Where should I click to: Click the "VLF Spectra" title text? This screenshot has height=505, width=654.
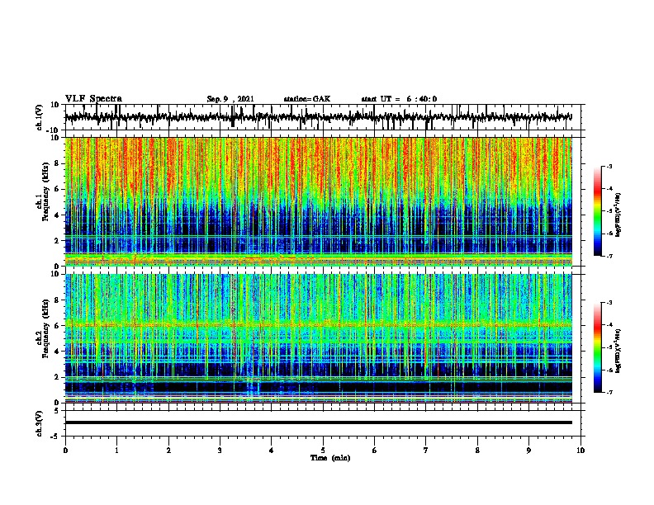click(x=93, y=99)
